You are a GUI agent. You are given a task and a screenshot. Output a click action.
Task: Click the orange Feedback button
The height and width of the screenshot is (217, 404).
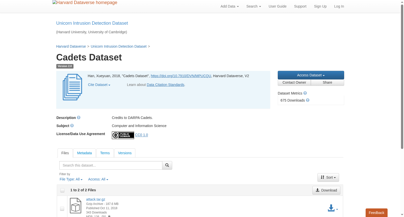[376, 213]
